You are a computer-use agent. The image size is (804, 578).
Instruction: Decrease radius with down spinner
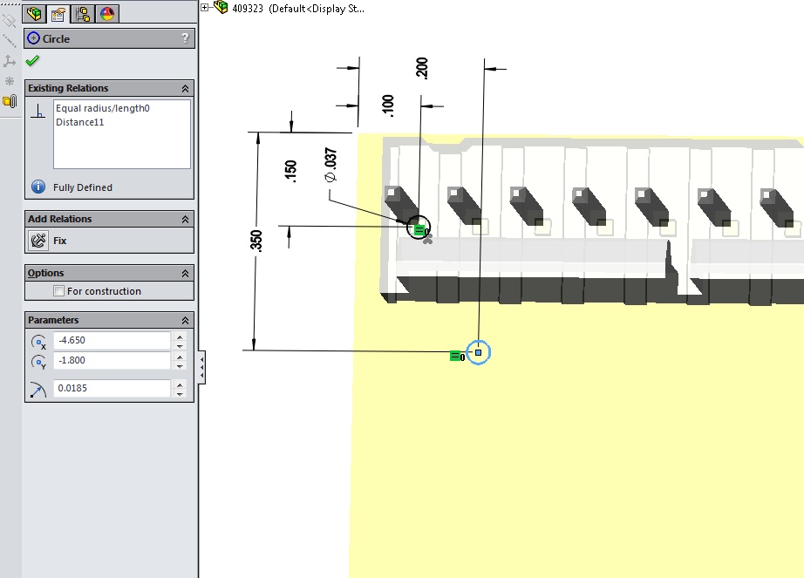click(180, 393)
